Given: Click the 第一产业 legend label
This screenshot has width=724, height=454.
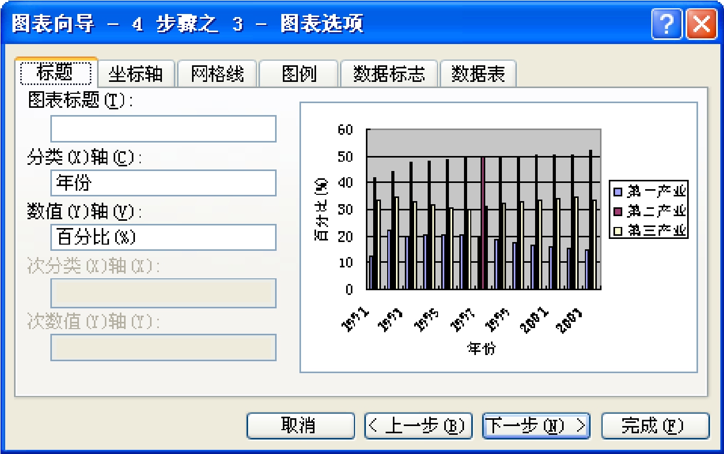Looking at the screenshot, I should point(657,192).
